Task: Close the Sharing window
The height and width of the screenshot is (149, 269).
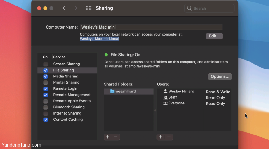Action: point(39,8)
